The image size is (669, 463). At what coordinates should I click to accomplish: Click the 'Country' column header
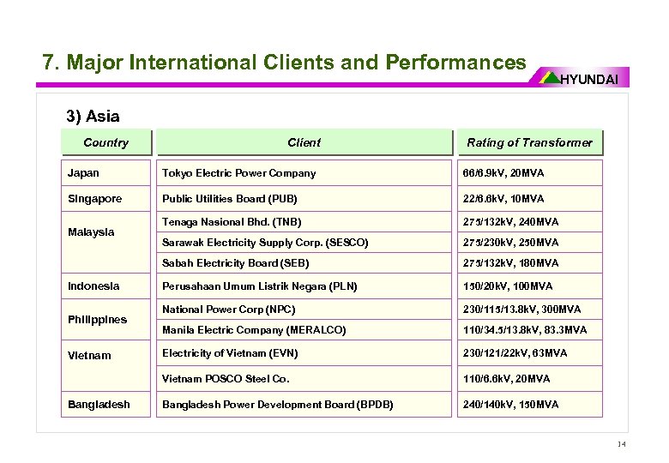point(106,142)
